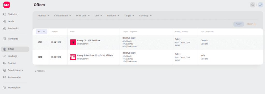Click the Batery CA offer logo

(73, 42)
